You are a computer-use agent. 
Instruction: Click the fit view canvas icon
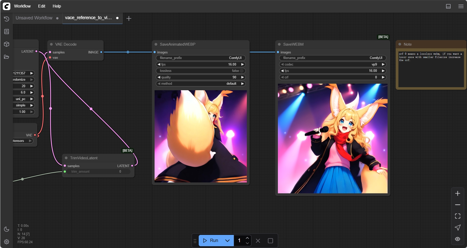coord(457,216)
